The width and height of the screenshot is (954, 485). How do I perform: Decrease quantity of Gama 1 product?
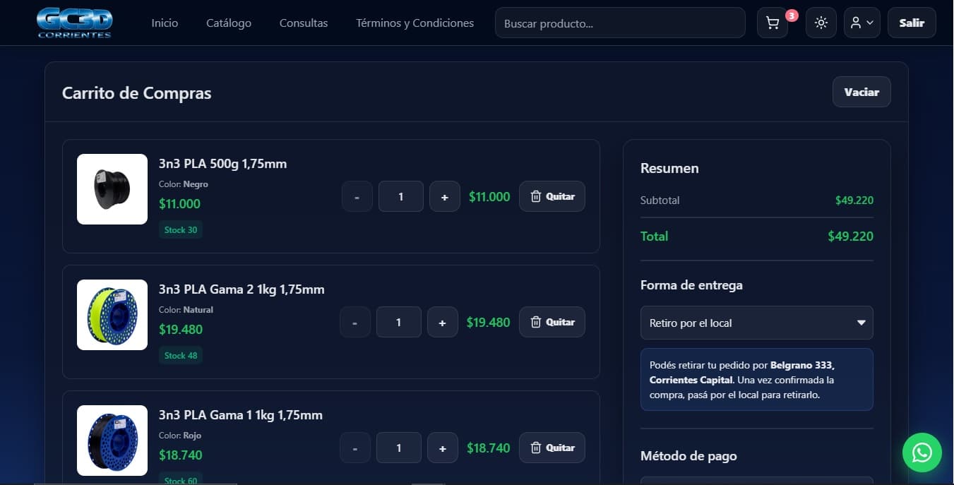point(354,448)
